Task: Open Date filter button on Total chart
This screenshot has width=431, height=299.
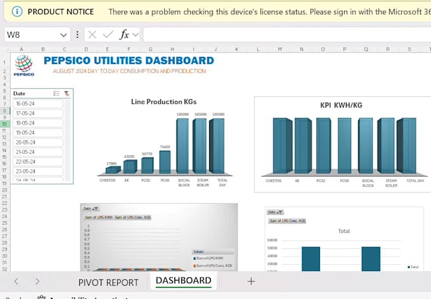Action: (275, 212)
